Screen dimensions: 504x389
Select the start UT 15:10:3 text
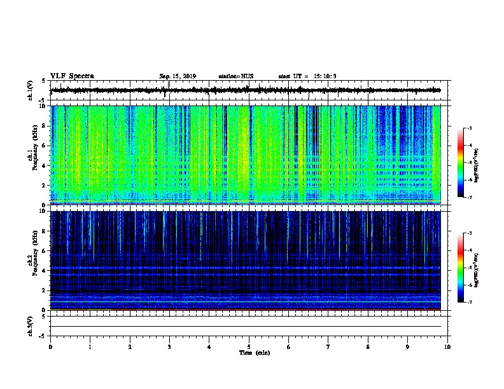307,76
